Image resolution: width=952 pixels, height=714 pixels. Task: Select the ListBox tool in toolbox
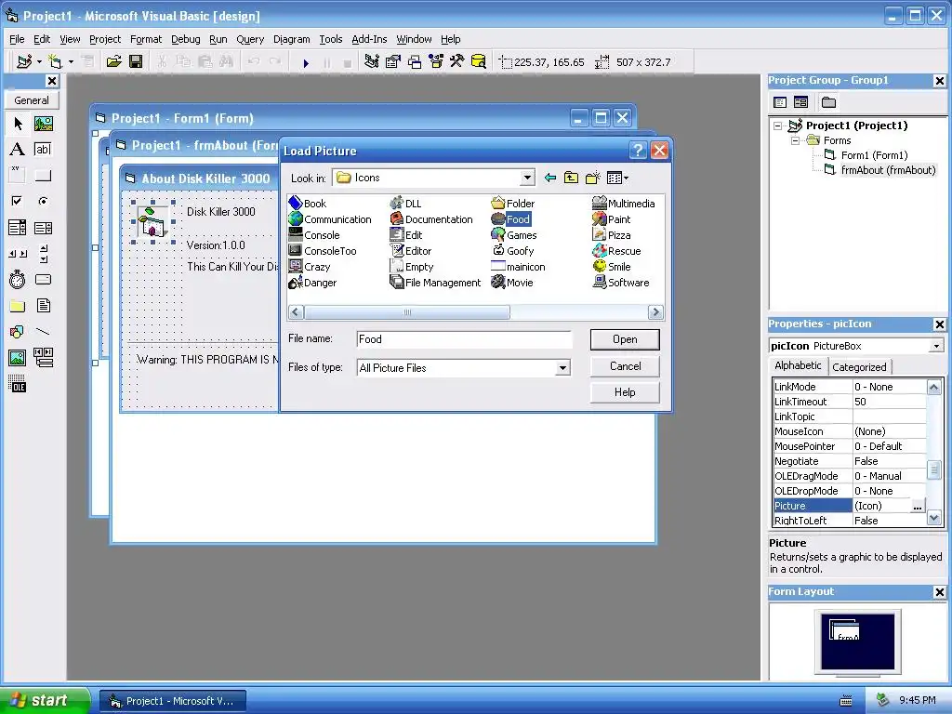pos(43,228)
